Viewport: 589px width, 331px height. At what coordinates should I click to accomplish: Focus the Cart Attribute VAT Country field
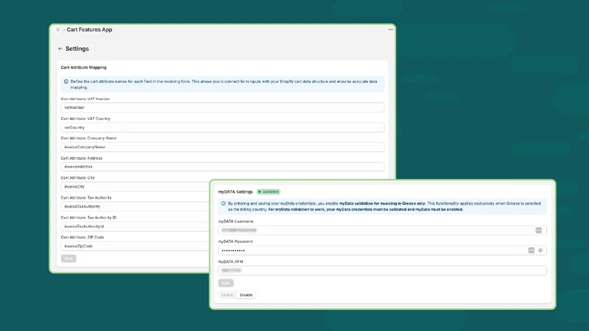(222, 127)
